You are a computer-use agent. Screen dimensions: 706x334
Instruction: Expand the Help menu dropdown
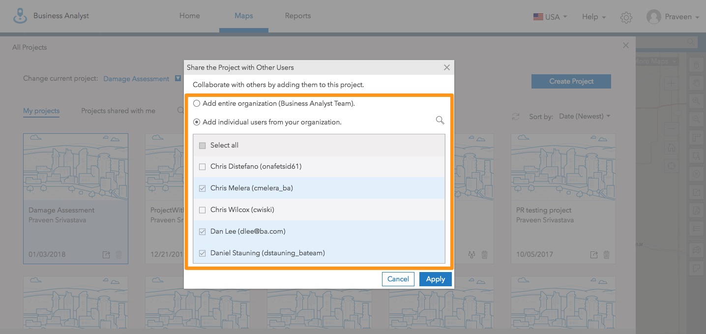(x=593, y=17)
